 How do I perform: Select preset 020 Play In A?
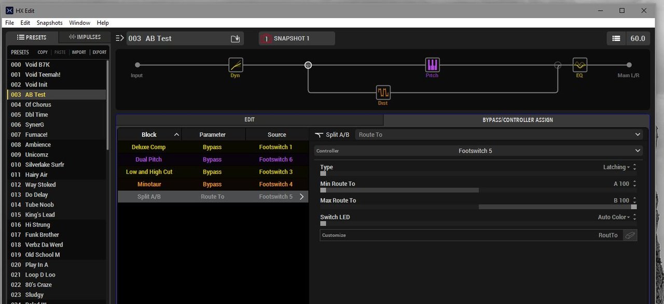pyautogui.click(x=57, y=265)
